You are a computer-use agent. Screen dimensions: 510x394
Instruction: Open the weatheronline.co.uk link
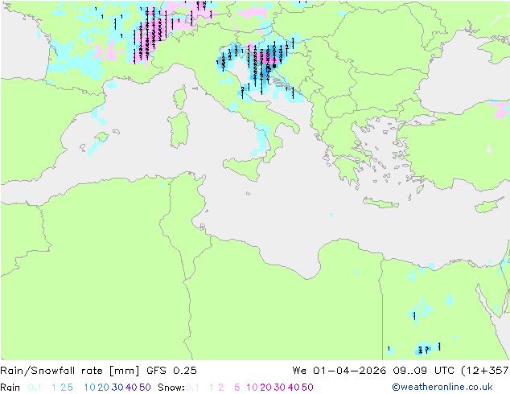pyautogui.click(x=442, y=388)
